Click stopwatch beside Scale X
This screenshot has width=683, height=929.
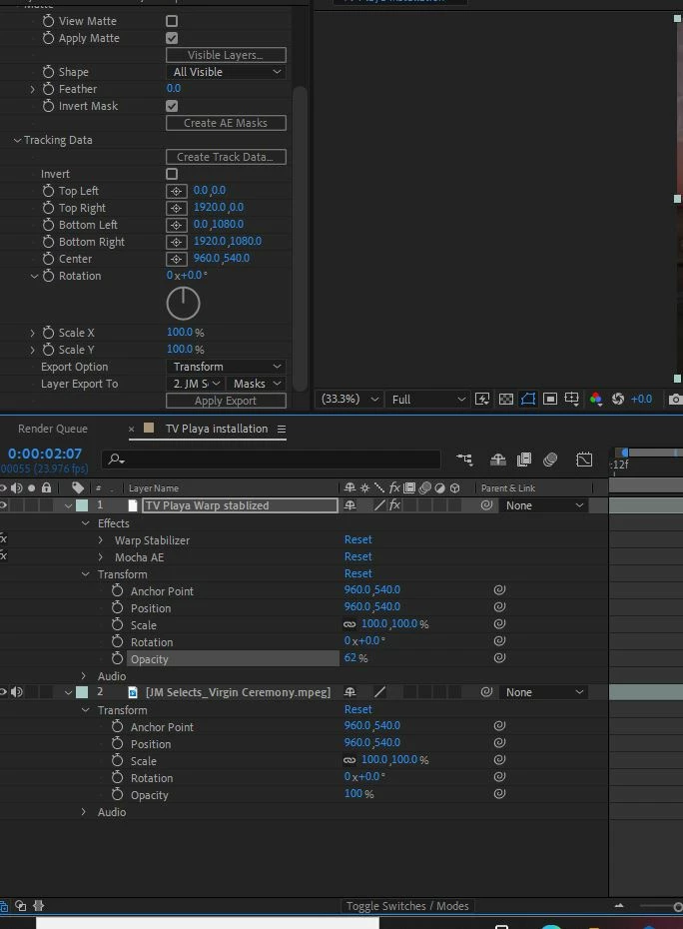coord(49,333)
